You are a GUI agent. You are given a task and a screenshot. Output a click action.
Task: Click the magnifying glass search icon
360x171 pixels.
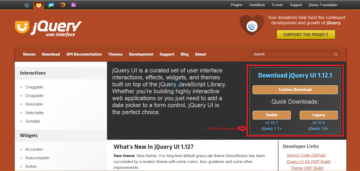(336, 54)
